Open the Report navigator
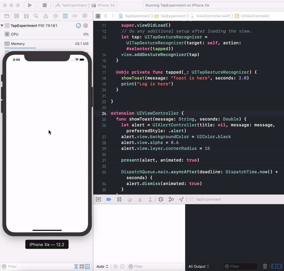 click(x=85, y=16)
